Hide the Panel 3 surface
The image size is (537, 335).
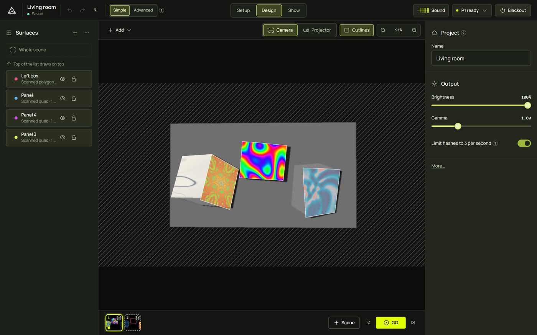point(63,137)
